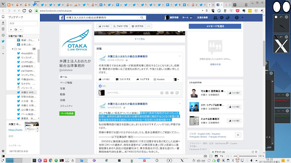Add more languages with plus button
Viewport: 291px width, 163px height.
click(238, 135)
